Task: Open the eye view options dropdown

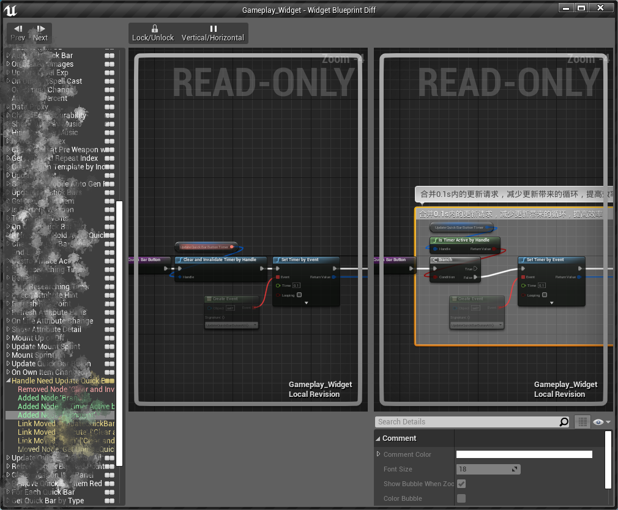Action: pos(602,422)
